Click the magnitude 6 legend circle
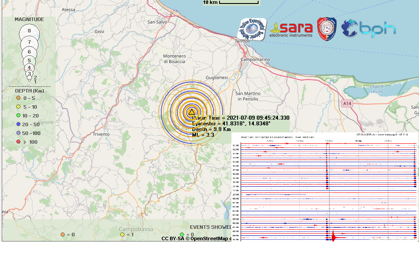 tap(29, 52)
